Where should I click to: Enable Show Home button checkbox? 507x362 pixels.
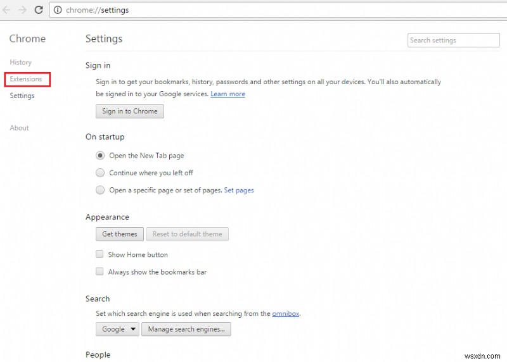point(99,254)
